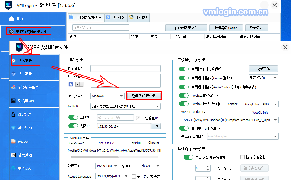Click the 公网IP address input field
This screenshot has width=291, height=180.
click(x=116, y=118)
